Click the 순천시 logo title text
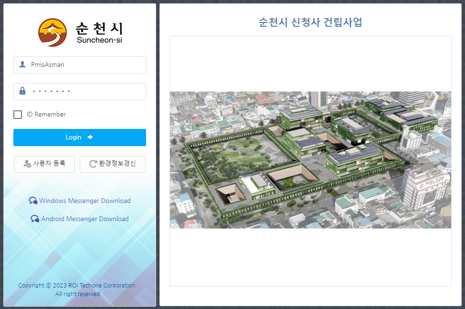Viewport: 465px width, 309px height. tap(99, 28)
